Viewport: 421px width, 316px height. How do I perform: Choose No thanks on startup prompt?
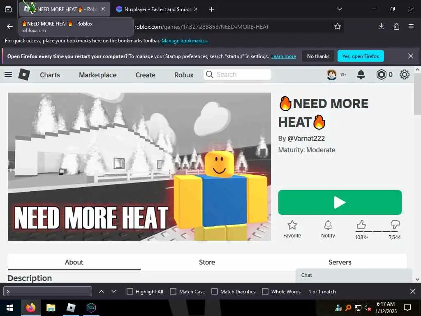tap(318, 56)
